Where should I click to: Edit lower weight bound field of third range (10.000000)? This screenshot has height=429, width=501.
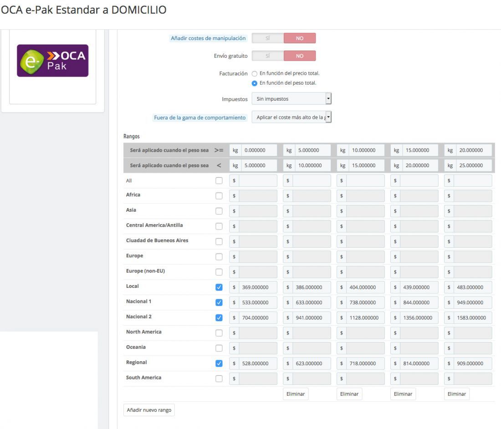click(366, 150)
